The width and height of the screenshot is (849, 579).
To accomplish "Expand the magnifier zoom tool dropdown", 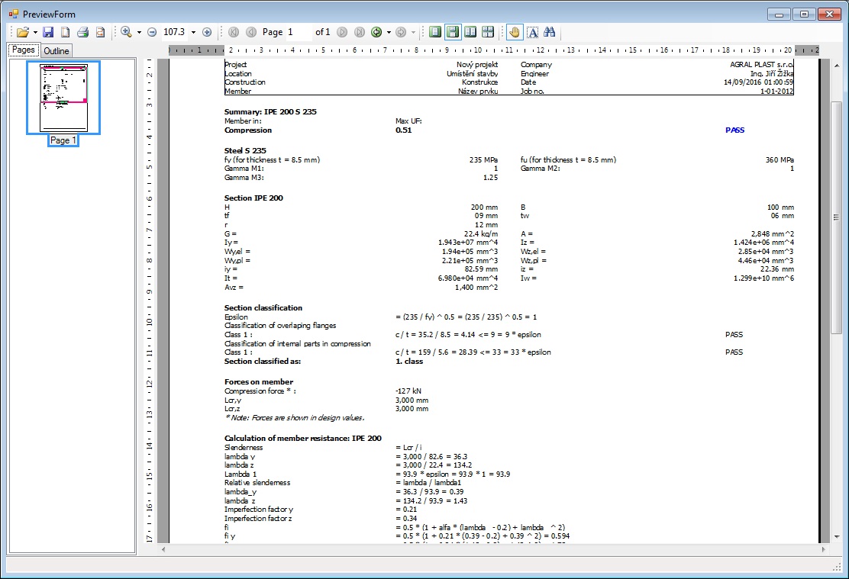I will [139, 32].
